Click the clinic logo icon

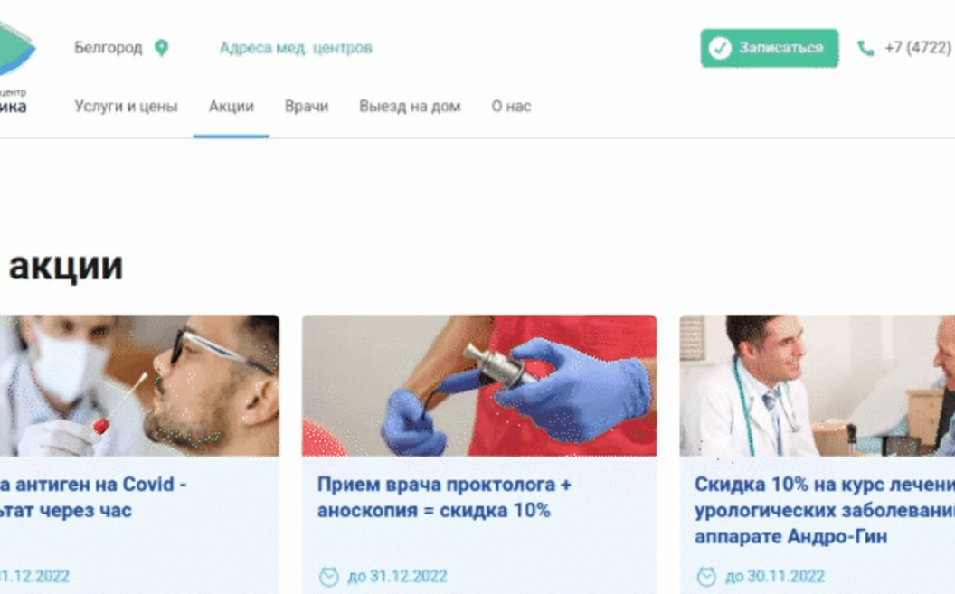point(16,49)
